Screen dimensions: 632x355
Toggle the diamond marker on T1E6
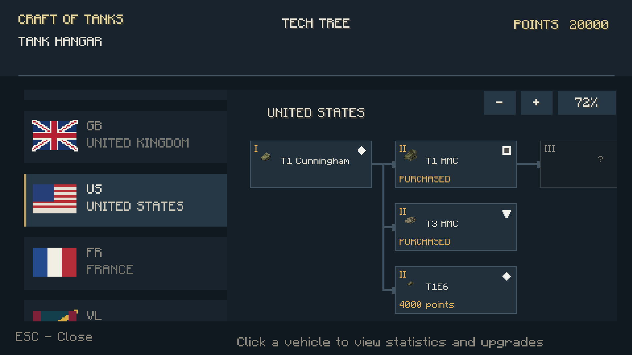click(x=507, y=276)
